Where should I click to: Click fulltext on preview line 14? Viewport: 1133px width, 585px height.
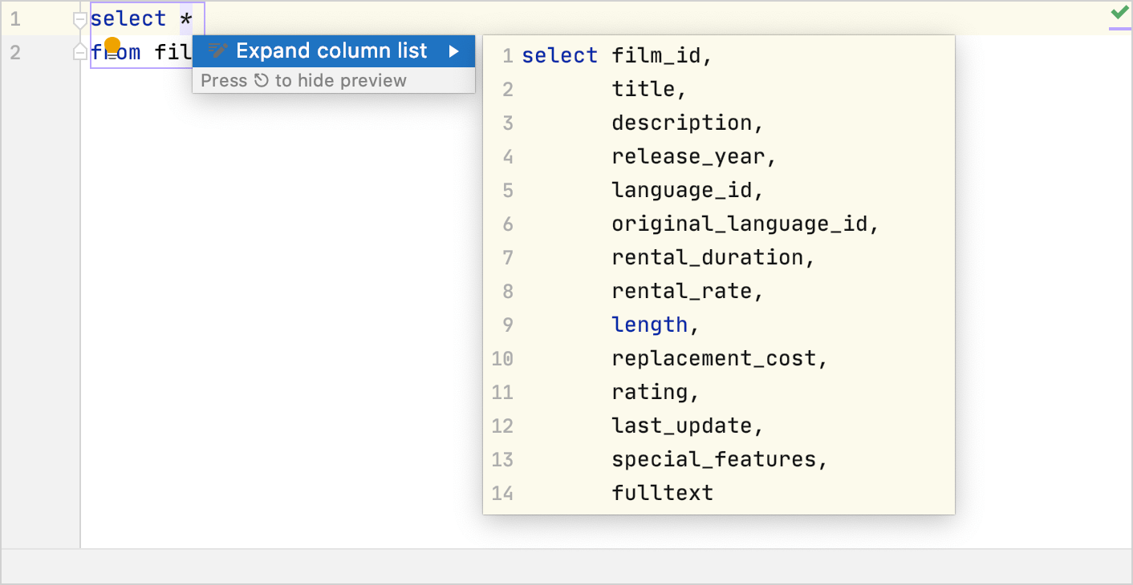[662, 493]
